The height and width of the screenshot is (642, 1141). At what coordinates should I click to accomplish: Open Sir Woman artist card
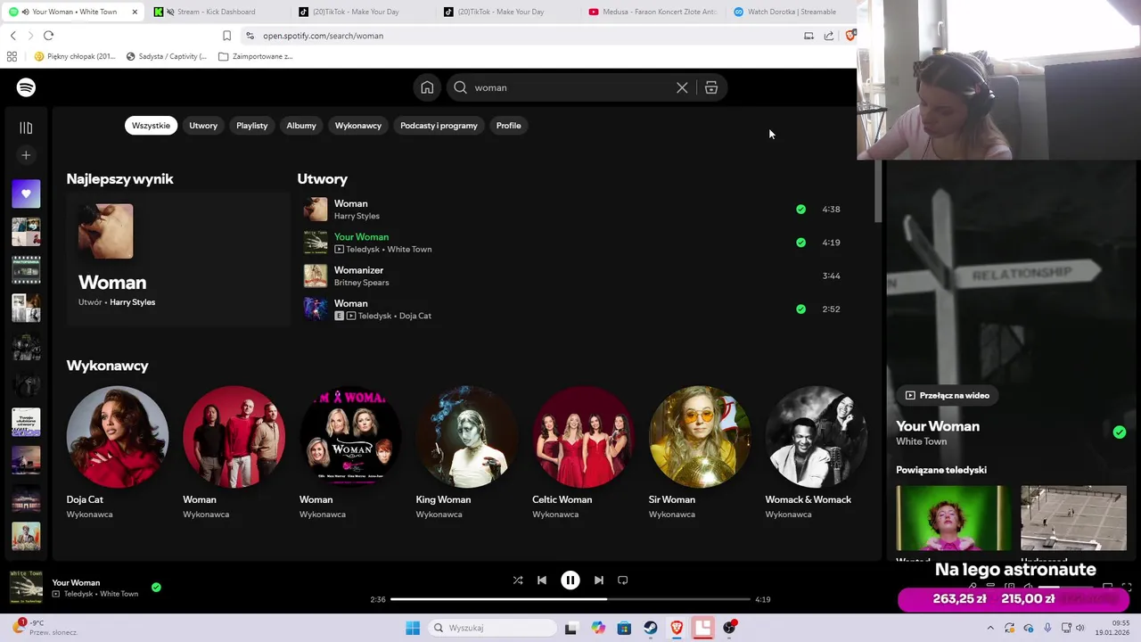(700, 452)
